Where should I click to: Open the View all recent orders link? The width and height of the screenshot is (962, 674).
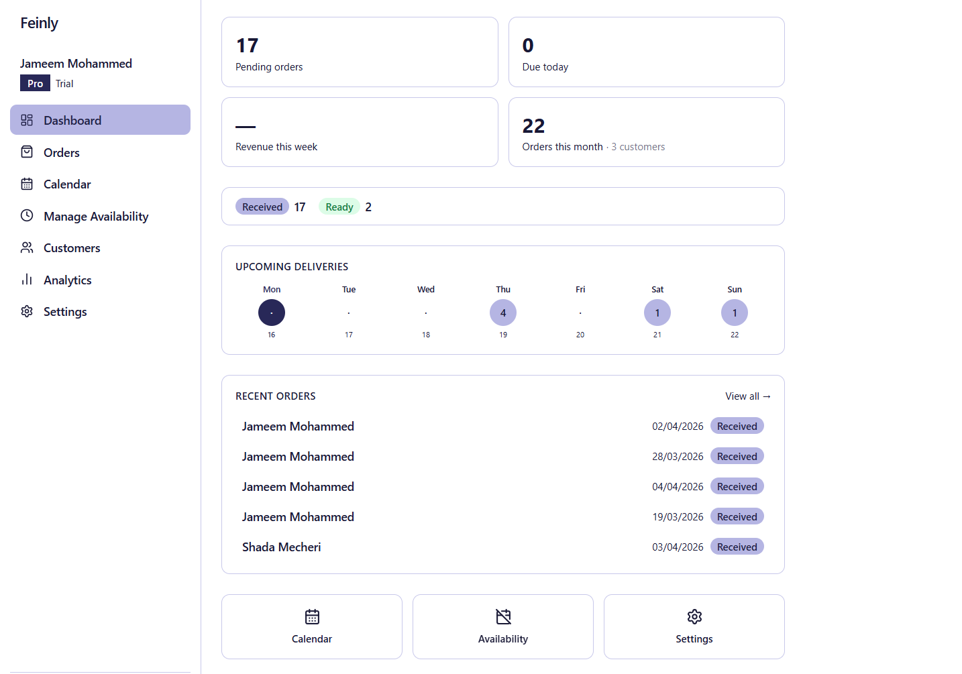tap(747, 396)
